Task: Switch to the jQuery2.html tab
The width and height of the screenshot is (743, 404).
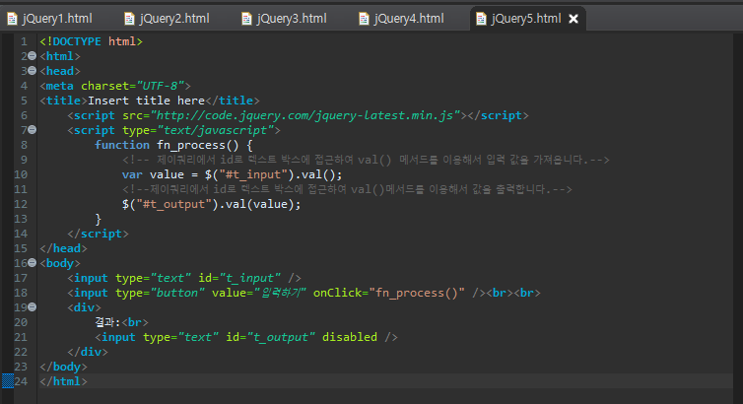Action: pyautogui.click(x=167, y=19)
